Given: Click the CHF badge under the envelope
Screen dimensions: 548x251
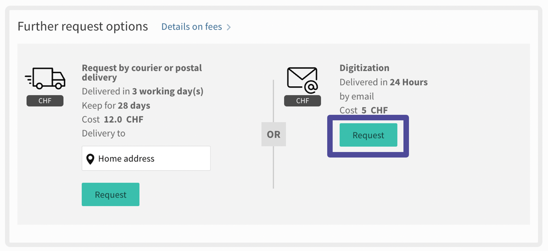Looking at the screenshot, I should pyautogui.click(x=302, y=101).
